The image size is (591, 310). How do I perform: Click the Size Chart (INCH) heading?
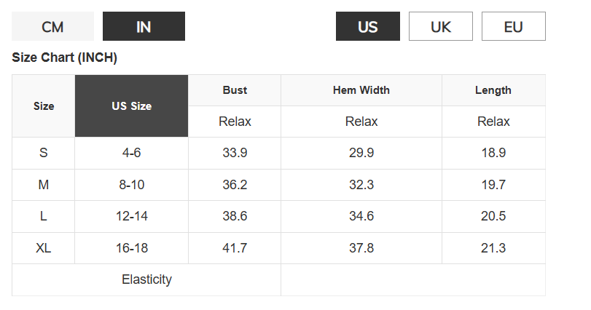coord(64,57)
